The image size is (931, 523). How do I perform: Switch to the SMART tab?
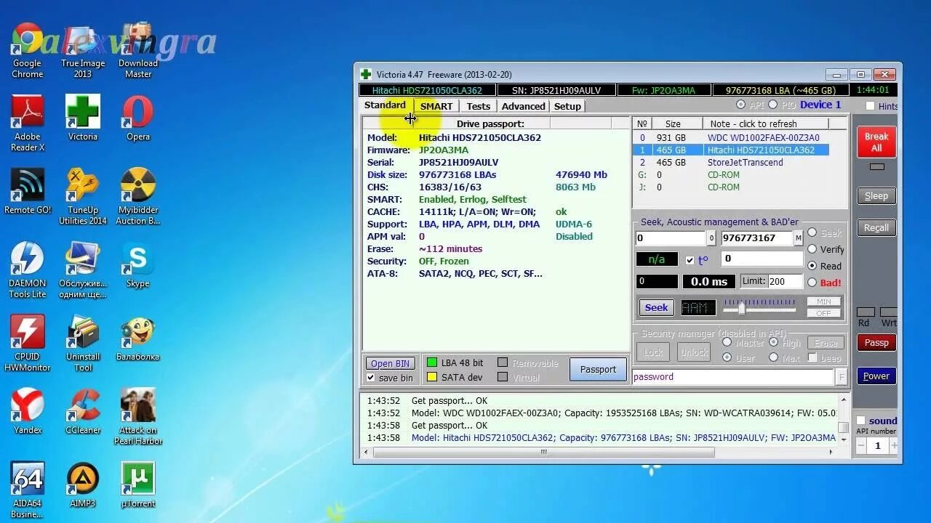click(436, 106)
